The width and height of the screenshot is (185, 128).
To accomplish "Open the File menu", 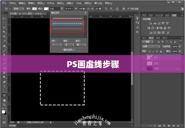I will 13,3.
